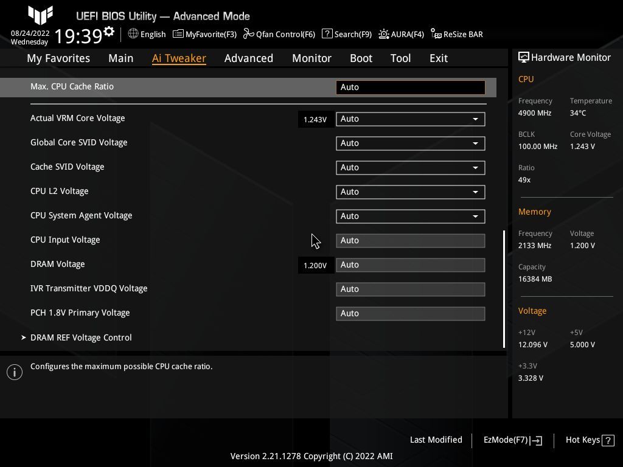The width and height of the screenshot is (623, 467).
Task: Click the Search question mark icon
Action: click(327, 34)
